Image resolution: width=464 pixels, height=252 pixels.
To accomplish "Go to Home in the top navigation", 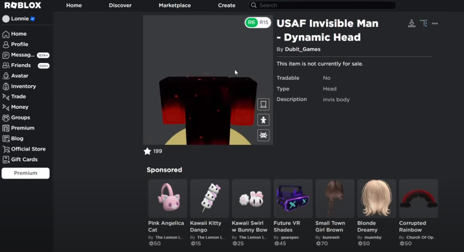I will (x=74, y=5).
